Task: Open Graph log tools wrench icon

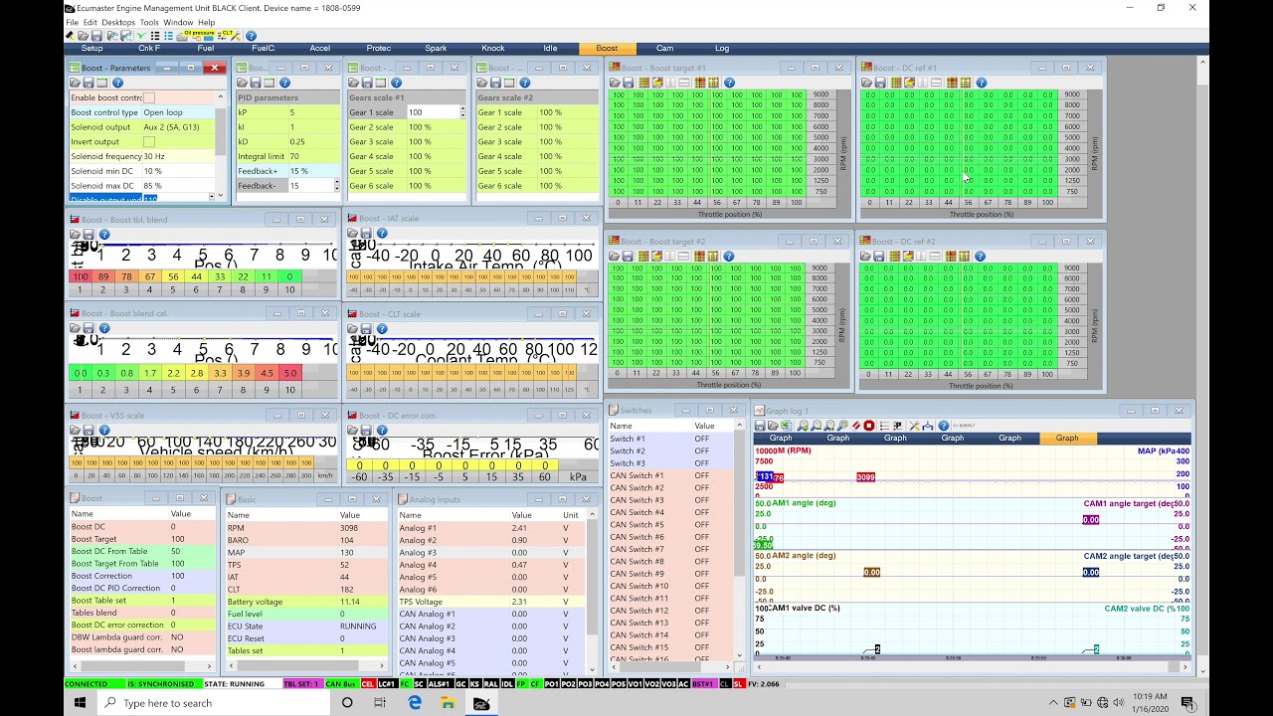Action: [x=913, y=426]
